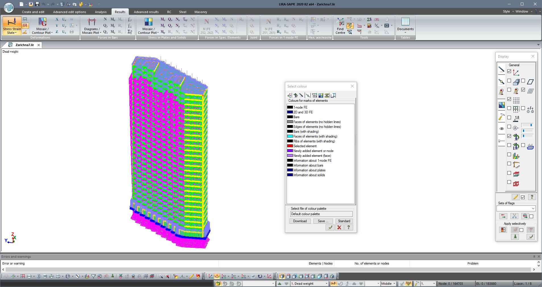Open the Default colour palette file selector
The height and width of the screenshot is (287, 542).
321,214
